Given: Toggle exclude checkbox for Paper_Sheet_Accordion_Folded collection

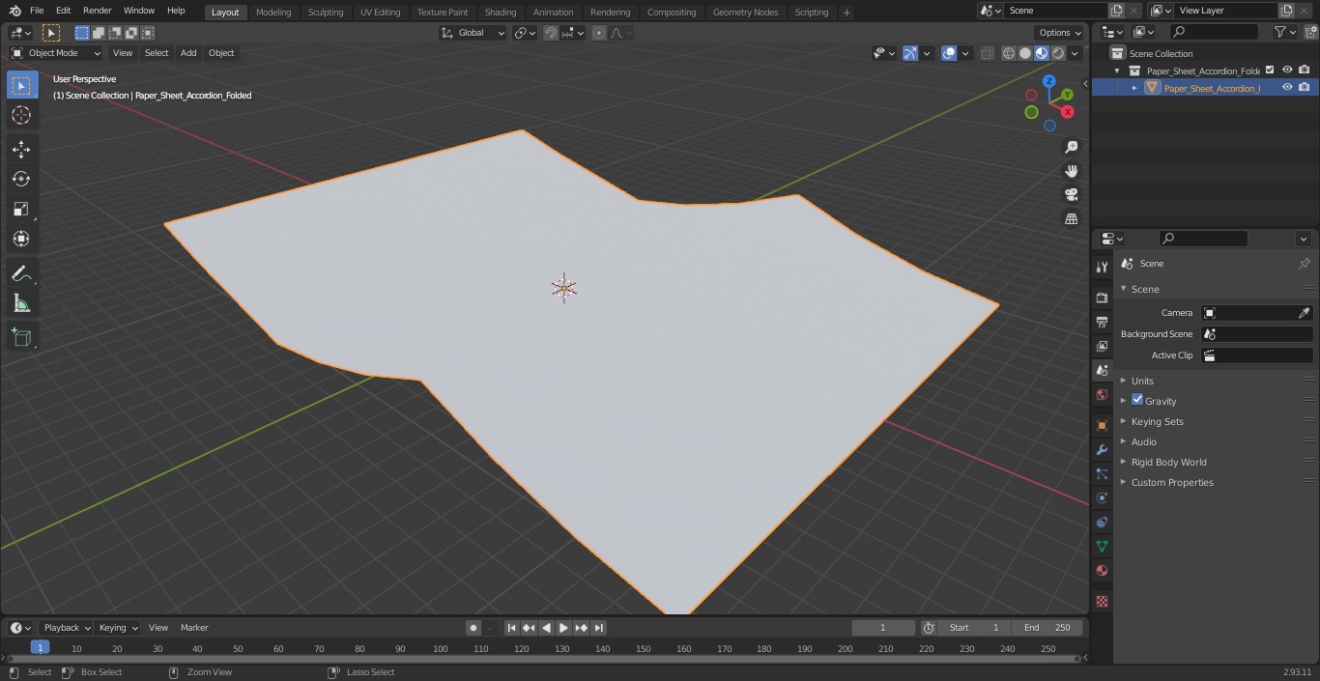Looking at the screenshot, I should [x=1270, y=70].
